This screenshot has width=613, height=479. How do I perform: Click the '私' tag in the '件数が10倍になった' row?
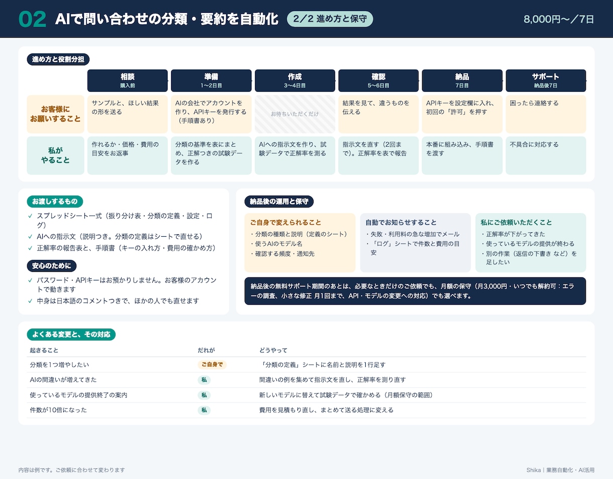click(204, 410)
